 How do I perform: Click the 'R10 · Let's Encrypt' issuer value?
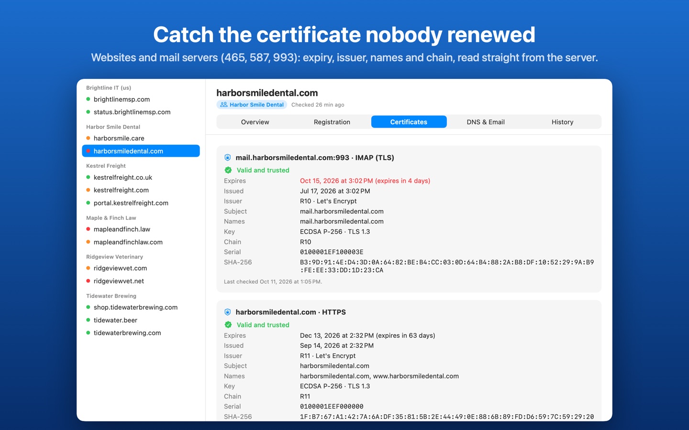(328, 201)
